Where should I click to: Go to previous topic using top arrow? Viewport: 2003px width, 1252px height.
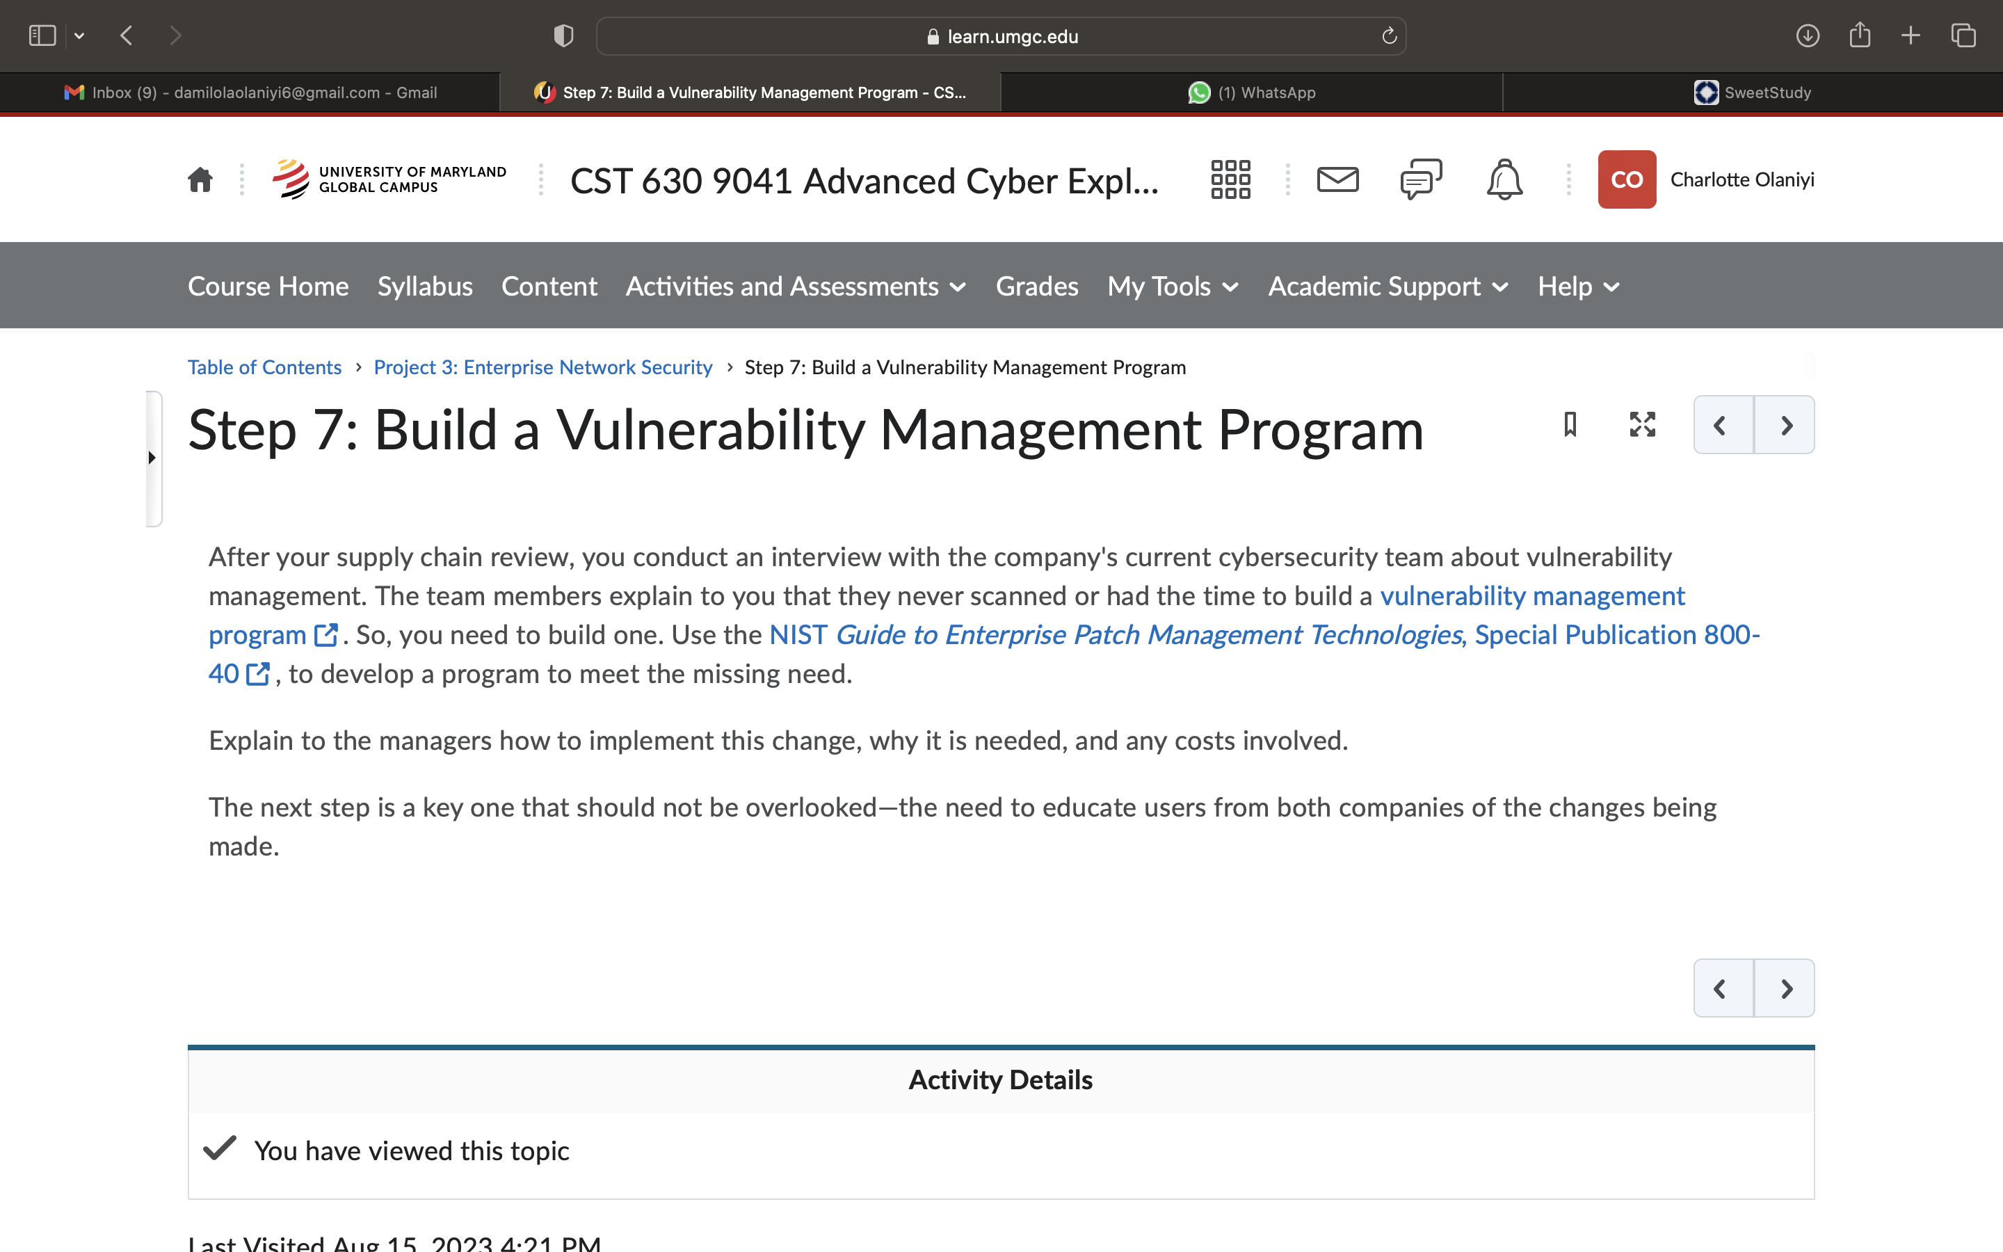click(1723, 425)
